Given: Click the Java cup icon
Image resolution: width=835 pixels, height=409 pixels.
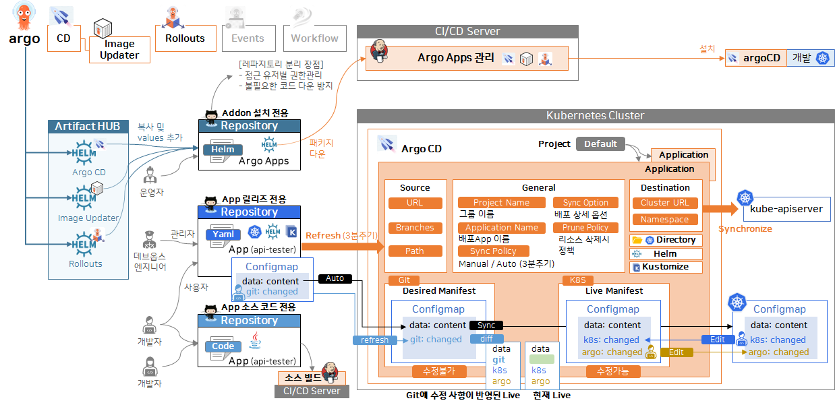Looking at the screenshot, I should pyautogui.click(x=256, y=341).
